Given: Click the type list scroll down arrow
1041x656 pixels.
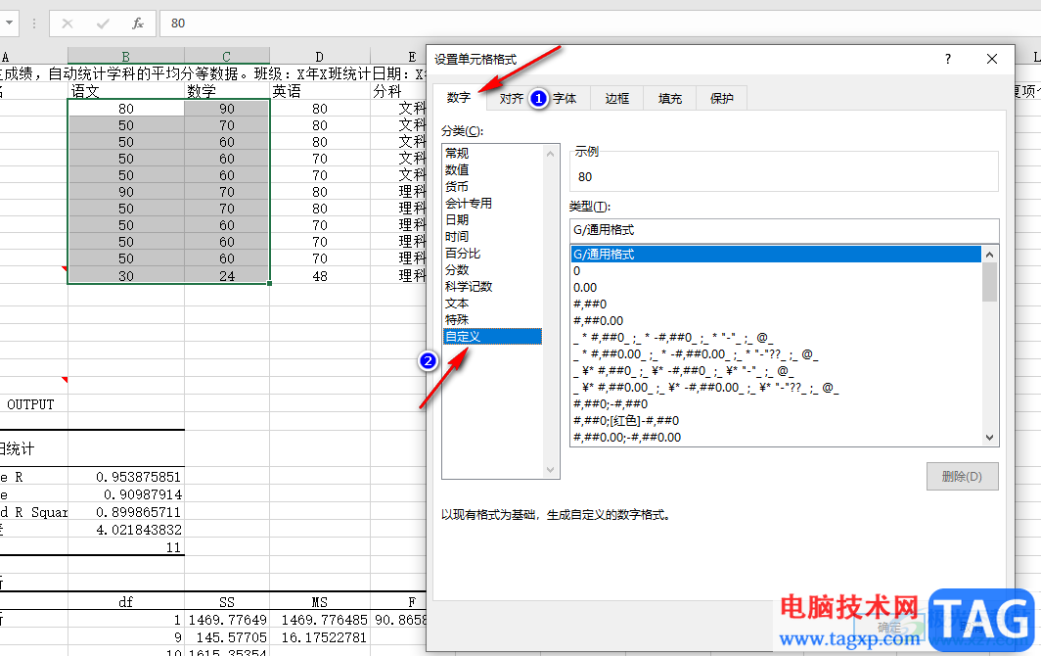Looking at the screenshot, I should click(989, 438).
